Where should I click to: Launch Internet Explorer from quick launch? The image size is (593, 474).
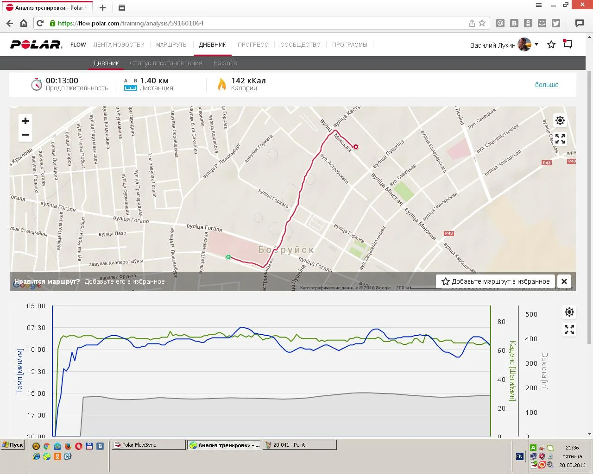(x=37, y=456)
